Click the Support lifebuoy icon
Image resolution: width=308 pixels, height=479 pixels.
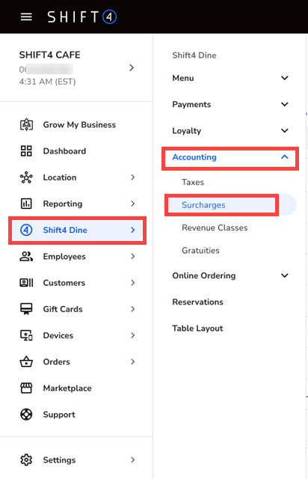(x=26, y=415)
